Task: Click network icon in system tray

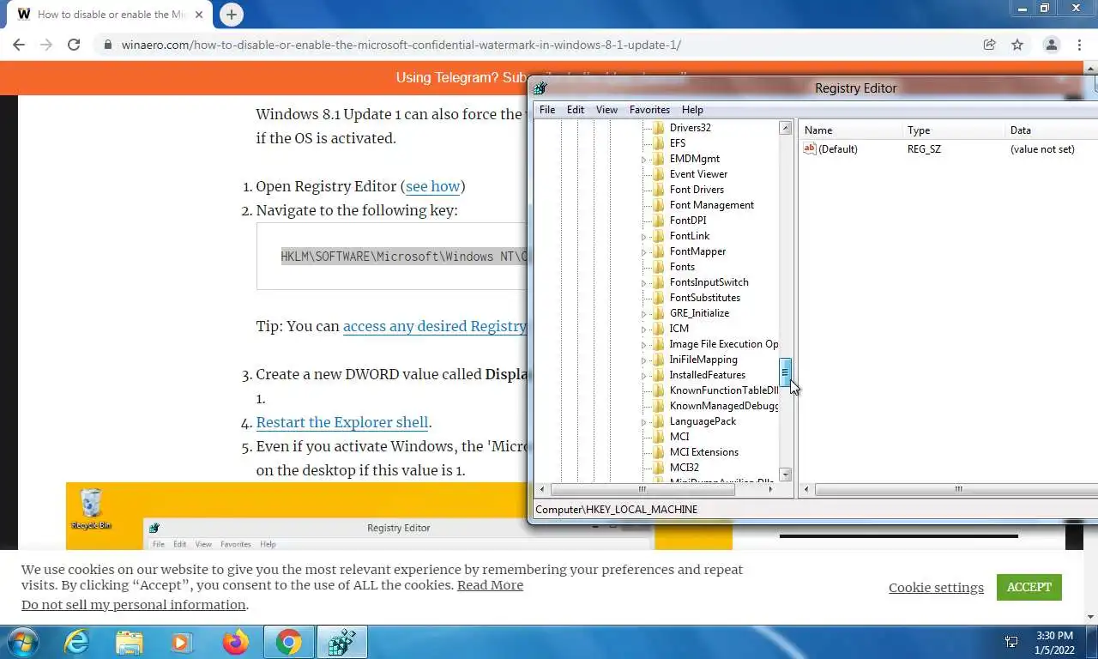Action: pyautogui.click(x=1011, y=642)
